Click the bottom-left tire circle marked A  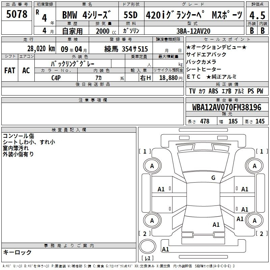[152, 220]
